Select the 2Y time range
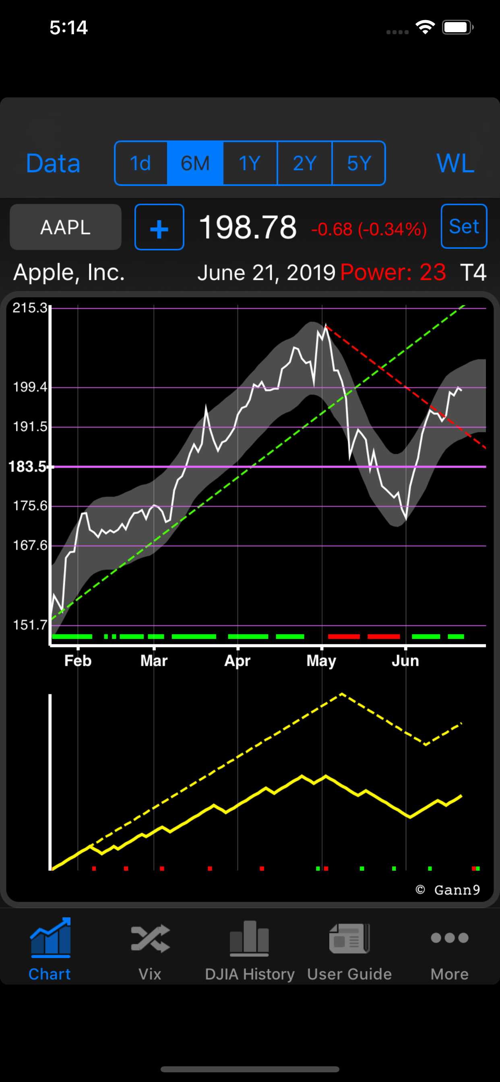500x1082 pixels. (x=305, y=163)
